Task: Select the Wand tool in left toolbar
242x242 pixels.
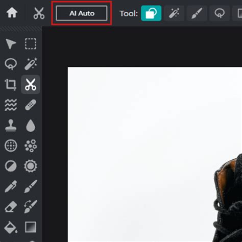Action: click(31, 64)
